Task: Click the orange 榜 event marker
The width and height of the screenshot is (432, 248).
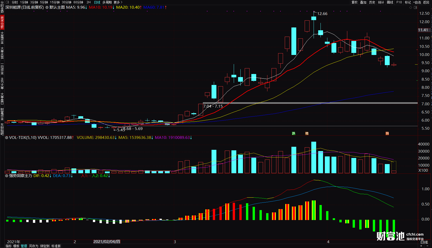Action: [307, 134]
